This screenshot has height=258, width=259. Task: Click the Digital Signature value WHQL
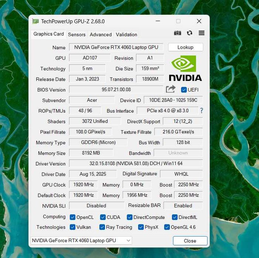181,174
